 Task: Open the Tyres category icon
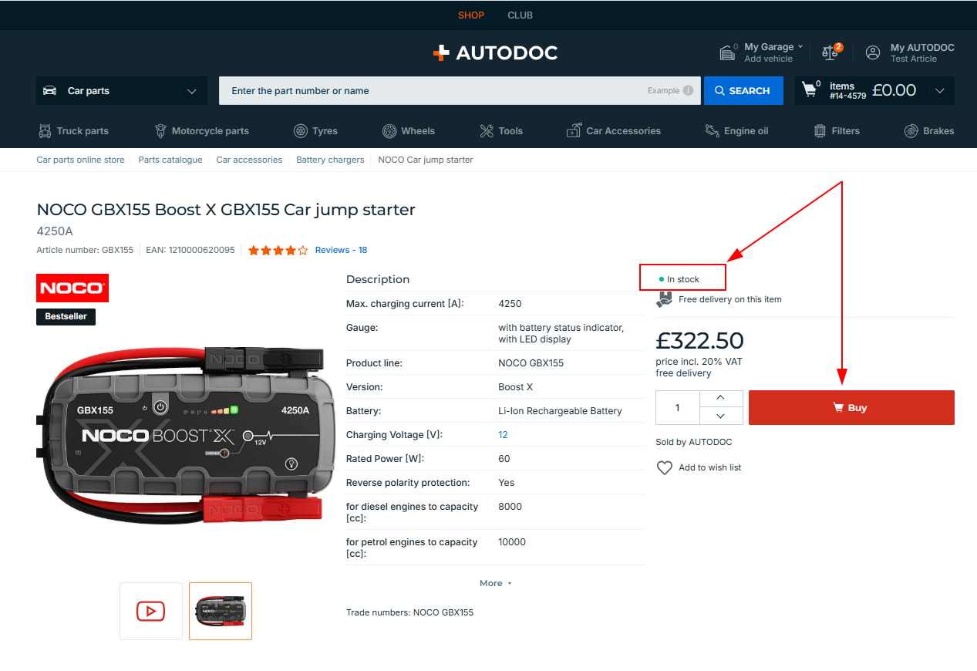(x=301, y=131)
